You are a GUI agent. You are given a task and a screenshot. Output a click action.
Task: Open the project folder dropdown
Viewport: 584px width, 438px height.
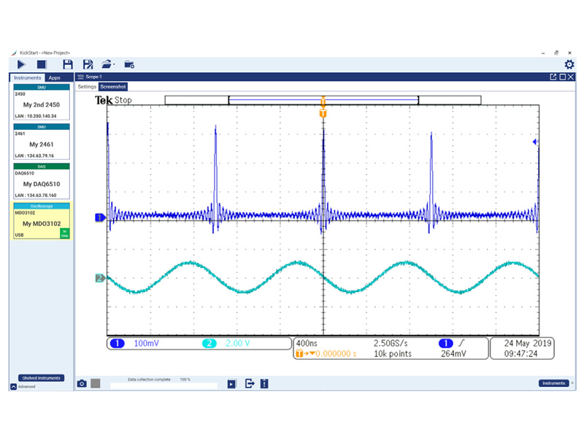[x=107, y=65]
